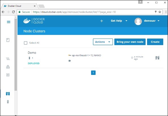Open the services blocks icon in sidebar
Screen dimensions: 168x116
pos(8,67)
